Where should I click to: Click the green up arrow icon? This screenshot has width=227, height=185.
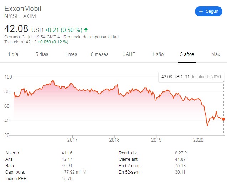point(86,30)
